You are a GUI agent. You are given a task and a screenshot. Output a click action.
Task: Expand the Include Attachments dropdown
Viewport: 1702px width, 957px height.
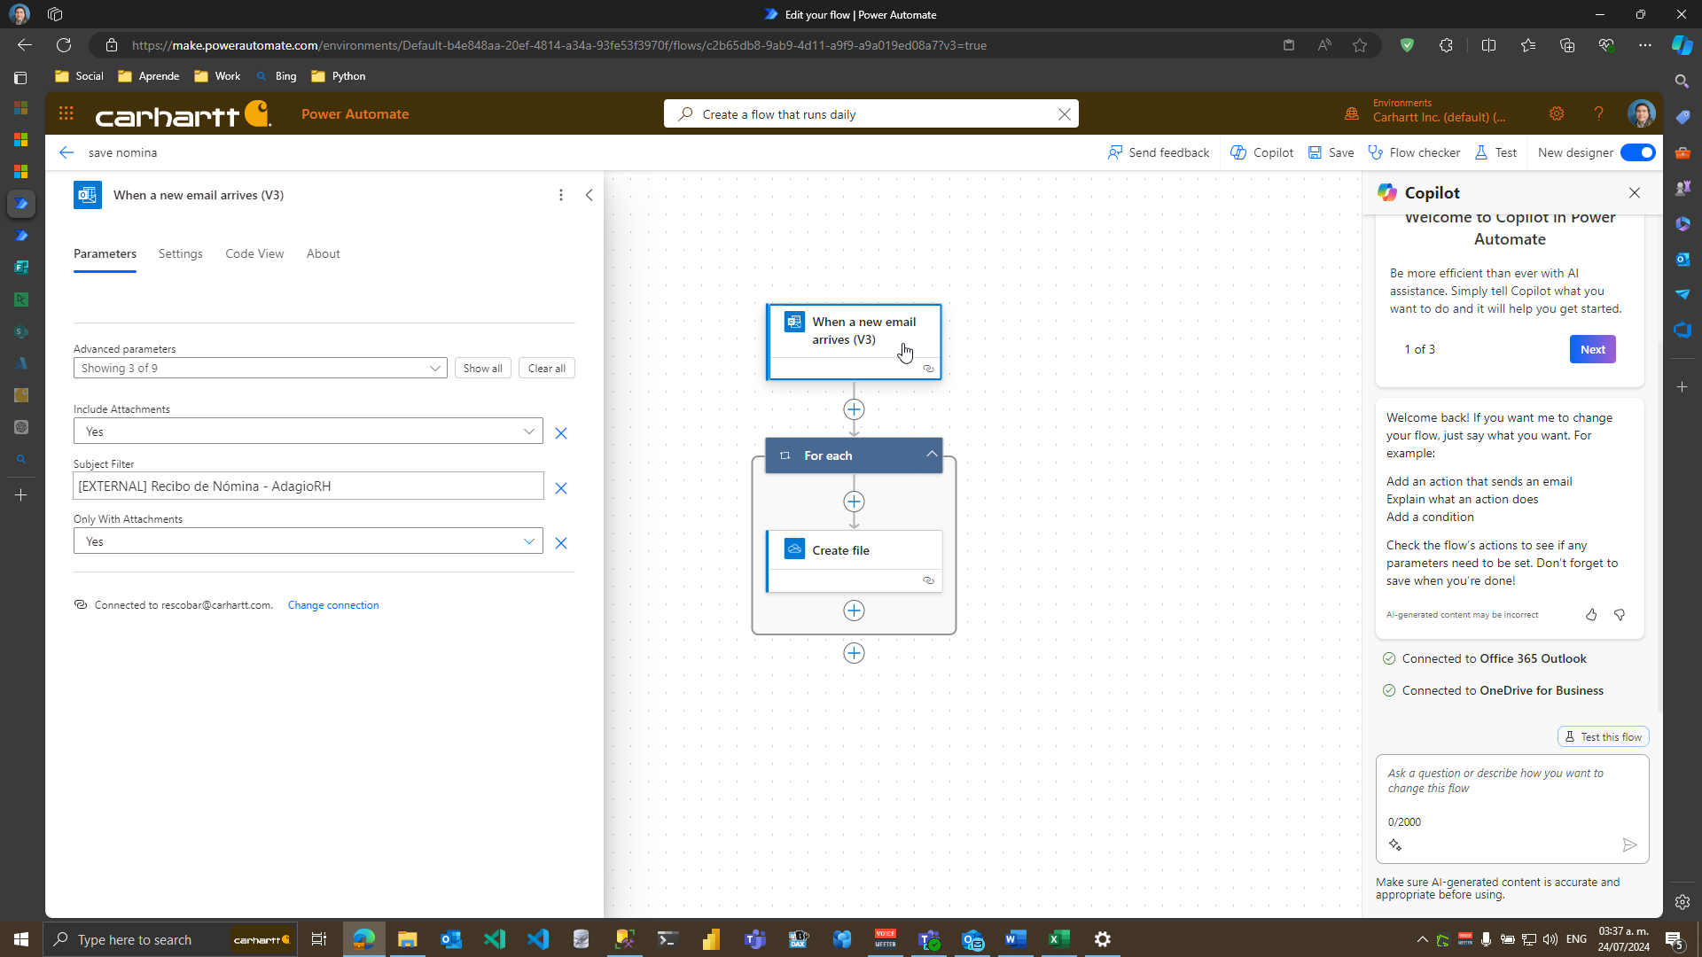[x=529, y=432]
